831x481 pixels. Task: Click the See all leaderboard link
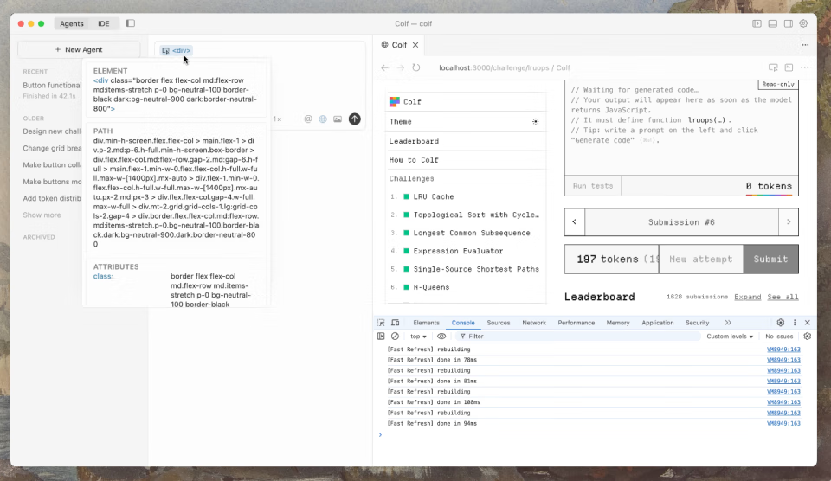pos(783,297)
